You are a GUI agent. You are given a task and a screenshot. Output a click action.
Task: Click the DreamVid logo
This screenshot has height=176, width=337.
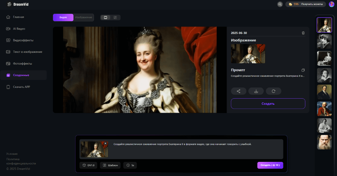[18, 4]
